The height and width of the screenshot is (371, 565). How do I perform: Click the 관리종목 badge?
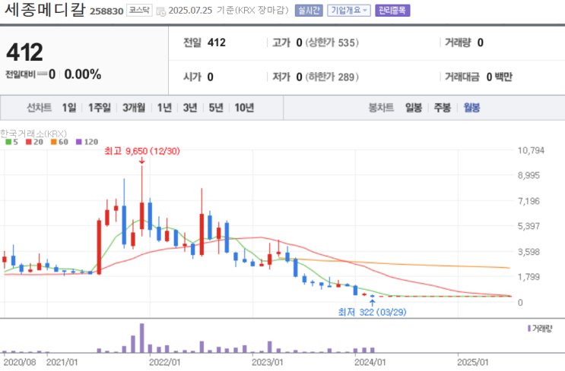[392, 11]
